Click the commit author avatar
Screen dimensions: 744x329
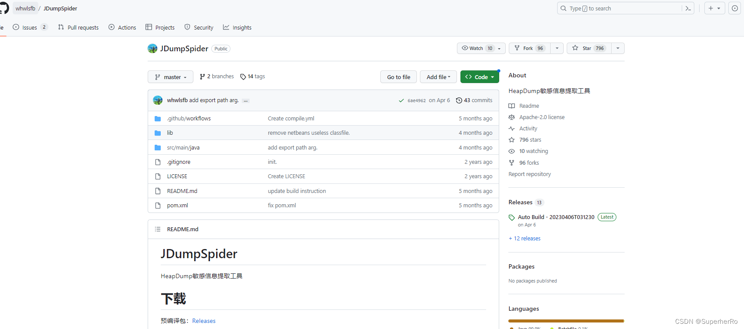pyautogui.click(x=158, y=100)
